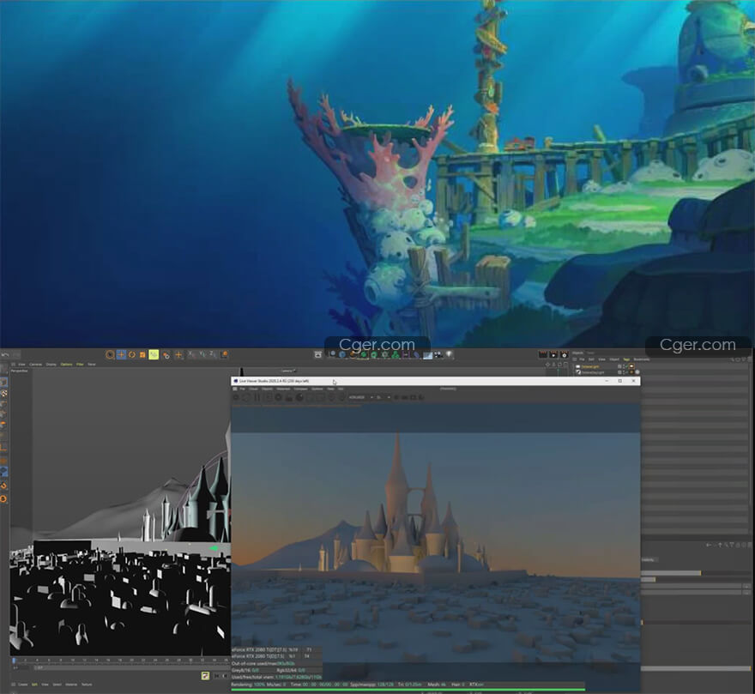Select the Move tool
Viewport: 755px width, 694px height.
(x=121, y=355)
